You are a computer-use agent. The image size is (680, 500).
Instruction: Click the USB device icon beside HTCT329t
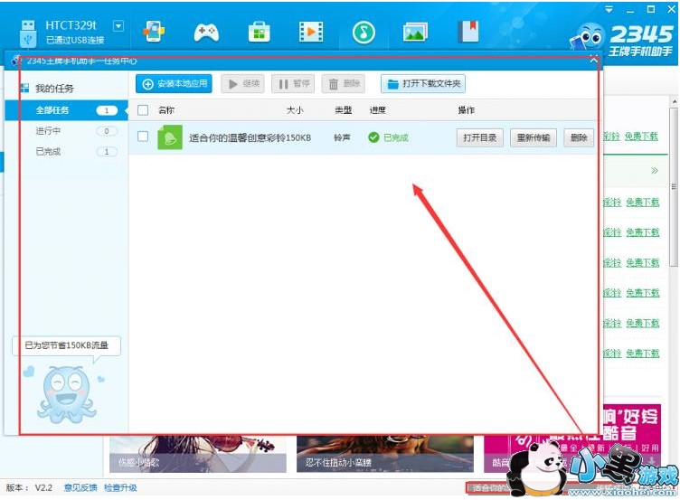coord(28,33)
